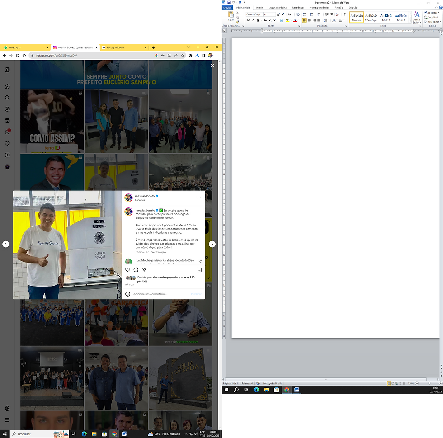The height and width of the screenshot is (438, 443).
Task: Switch to the WhatsApp browser tab
Action: (x=25, y=47)
